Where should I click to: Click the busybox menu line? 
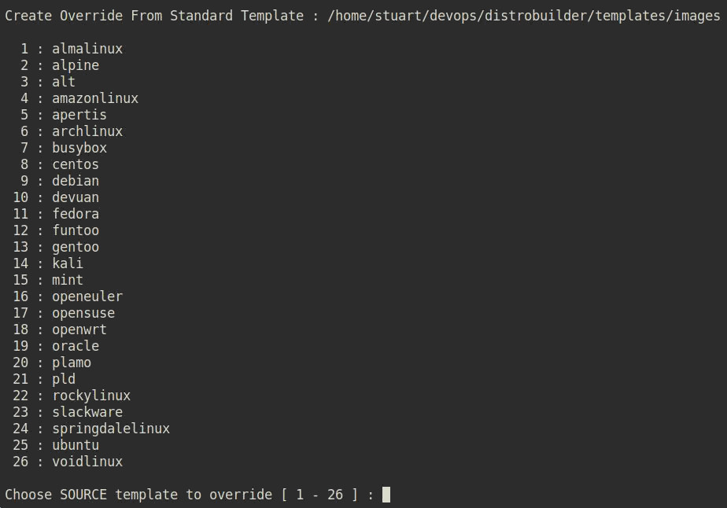tap(79, 148)
